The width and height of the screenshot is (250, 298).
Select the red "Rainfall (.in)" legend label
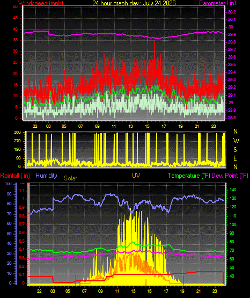tap(15, 176)
